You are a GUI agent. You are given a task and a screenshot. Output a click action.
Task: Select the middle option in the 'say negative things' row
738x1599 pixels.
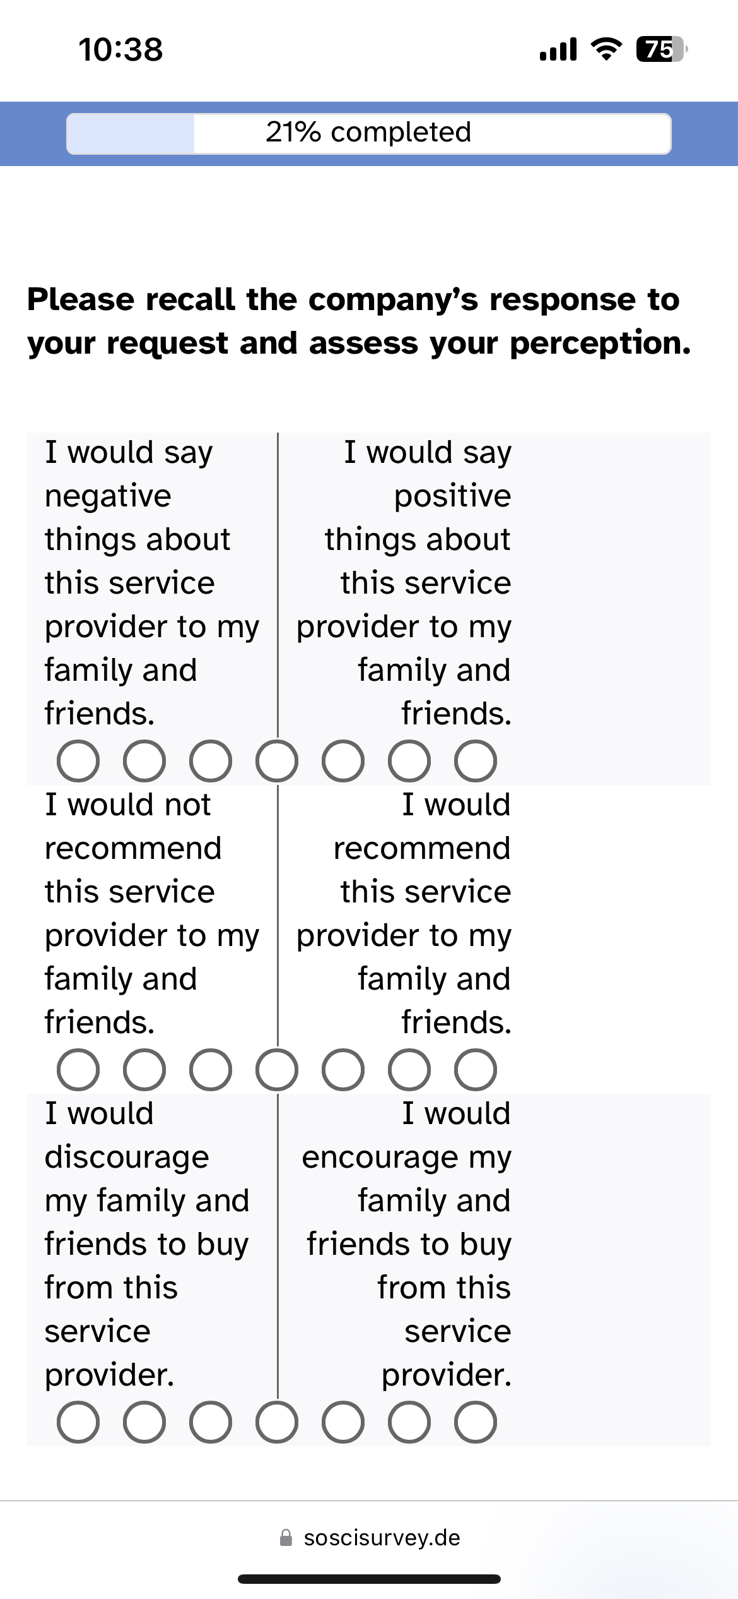277,761
